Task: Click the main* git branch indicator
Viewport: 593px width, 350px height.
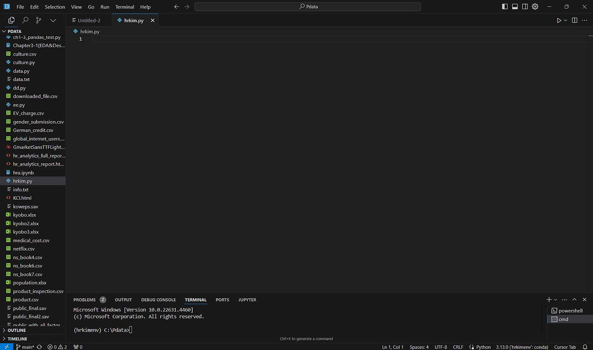Action: point(25,347)
